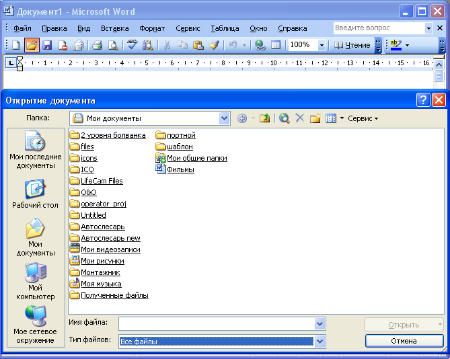This screenshot has height=359, width=450.
Task: Click the Paste clipboard icon
Action: tap(198, 45)
